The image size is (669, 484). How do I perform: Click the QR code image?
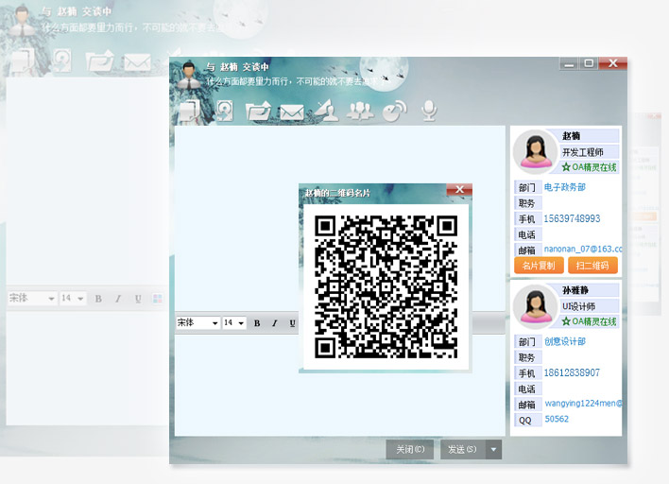coord(386,286)
